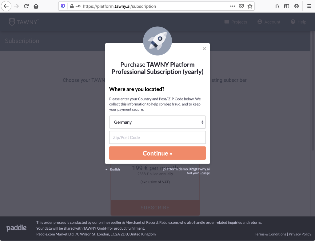Open the Firefox library icon
Screen dimensions: 315x241
tap(277, 6)
